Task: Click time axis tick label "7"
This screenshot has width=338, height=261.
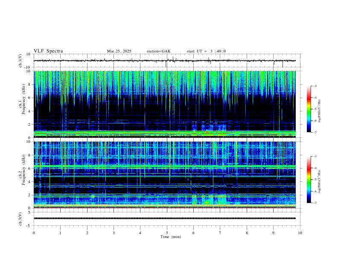Action: pos(220,233)
